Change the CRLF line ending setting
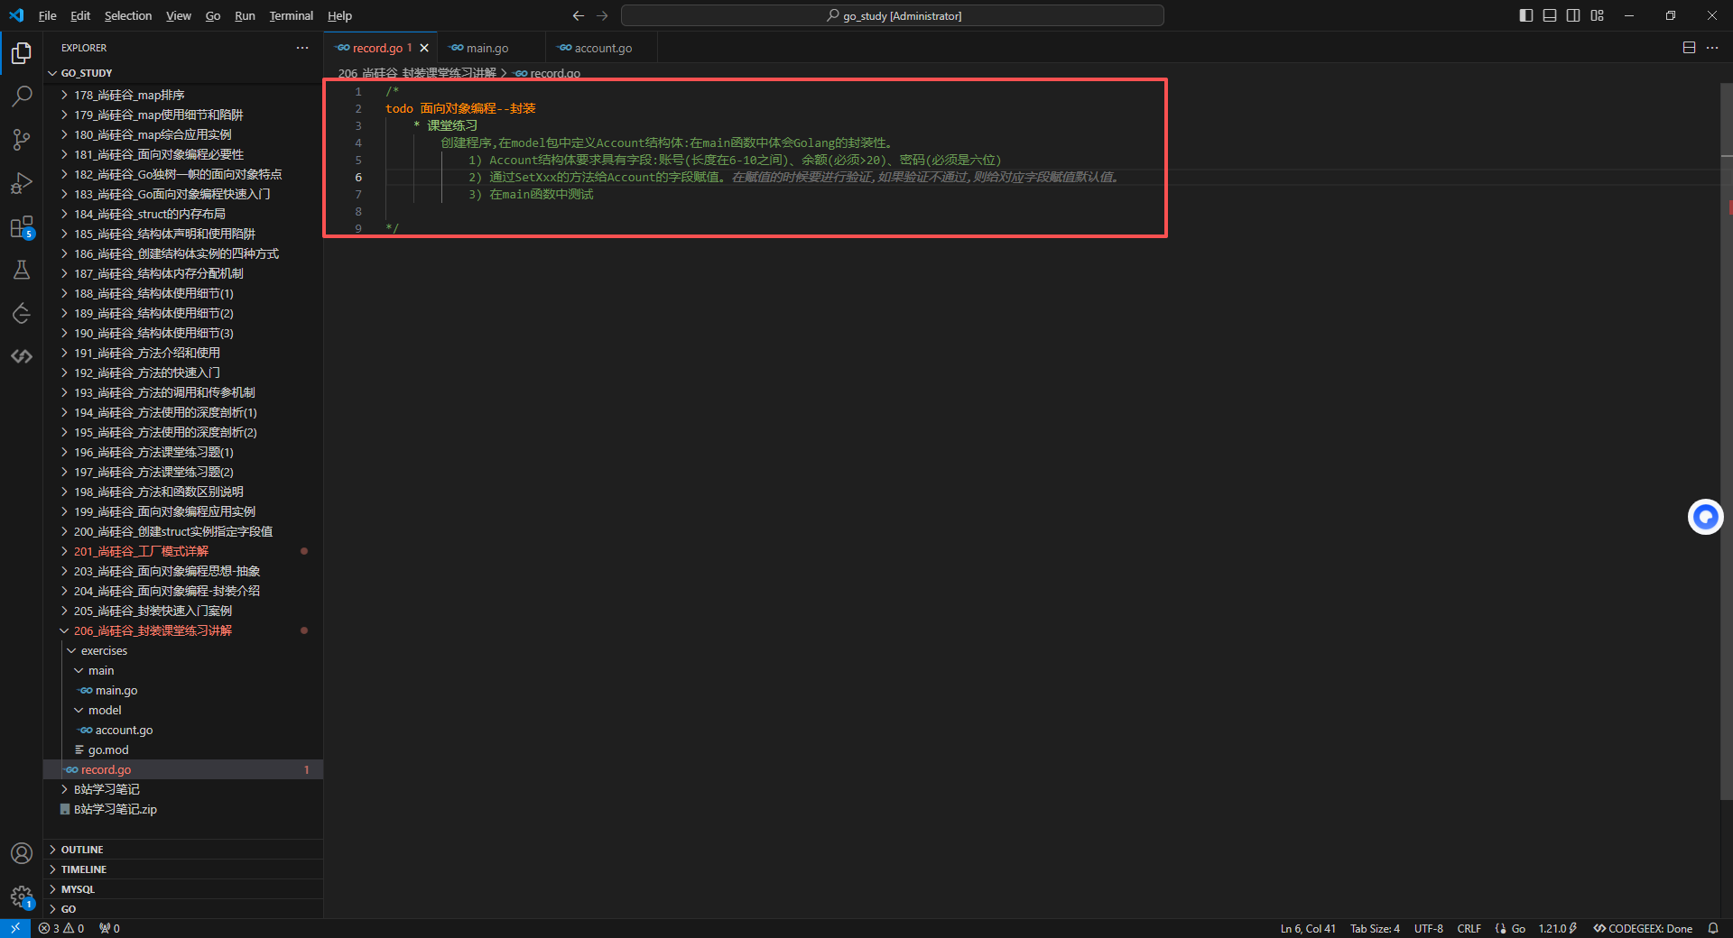Screen dimensions: 1733x938 pyautogui.click(x=1469, y=928)
